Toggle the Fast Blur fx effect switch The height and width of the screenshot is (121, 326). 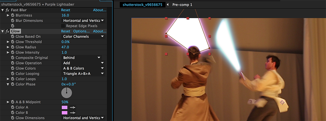tap(7, 10)
